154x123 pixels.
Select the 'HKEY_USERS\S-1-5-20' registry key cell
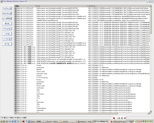96,80
